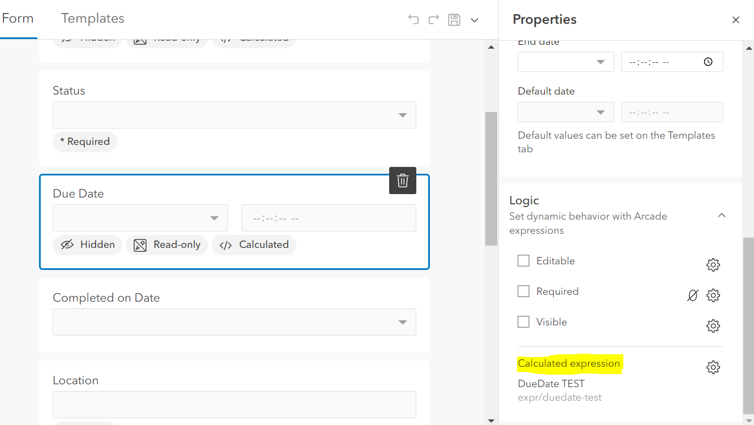Delete the Due Date field using trash icon
Screen dimensions: 754x425
click(x=402, y=181)
